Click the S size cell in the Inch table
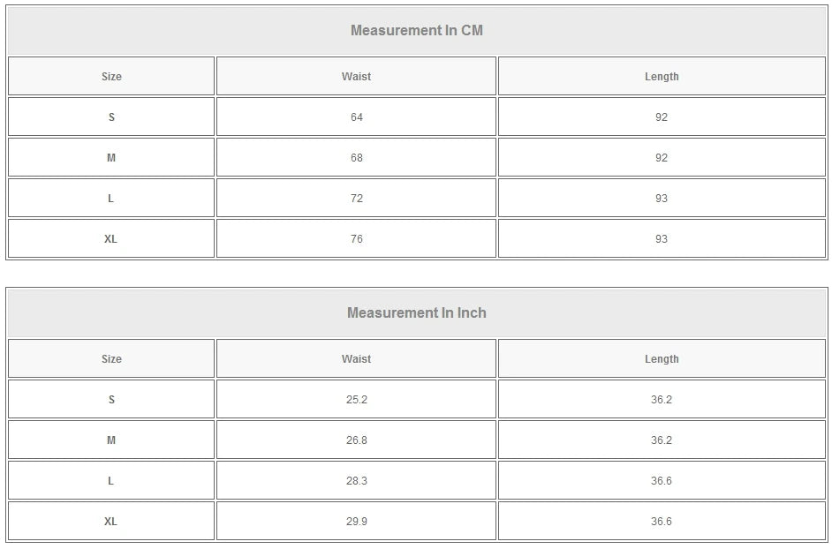Screen dimensions: 832x549 tap(111, 400)
